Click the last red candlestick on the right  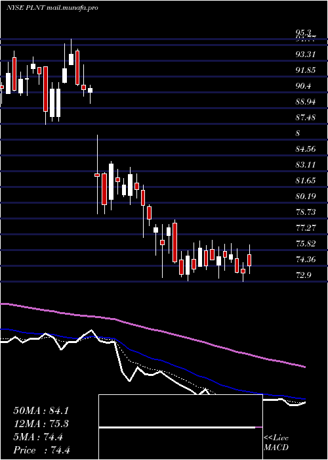pyautogui.click(x=249, y=260)
